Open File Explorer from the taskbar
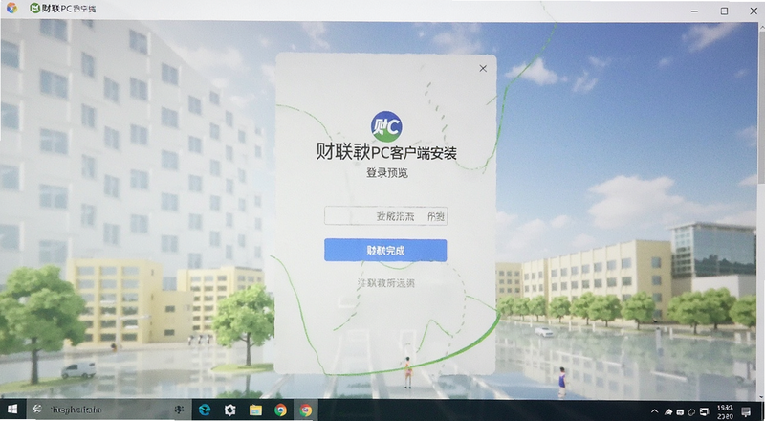 click(255, 410)
